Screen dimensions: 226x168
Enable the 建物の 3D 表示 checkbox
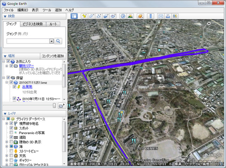coord(11,141)
